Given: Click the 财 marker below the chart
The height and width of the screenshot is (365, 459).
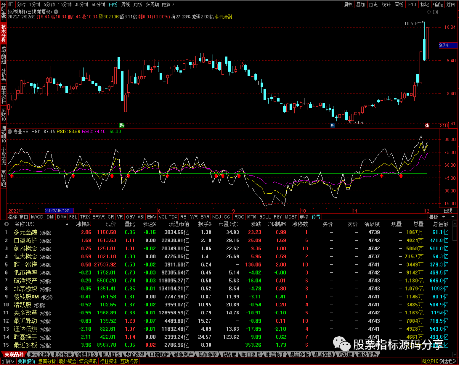Looking at the screenshot, I should pos(332,125).
